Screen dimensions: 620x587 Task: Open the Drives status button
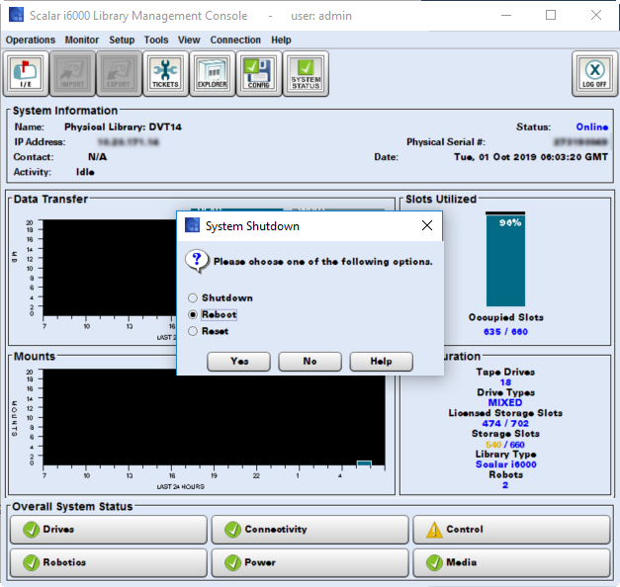tap(109, 530)
